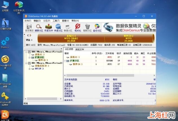Screen dimensions: 178x121
Task: Click the 软件(D:) 25.0GB partition on the disk bar
Action: coord(129,38)
